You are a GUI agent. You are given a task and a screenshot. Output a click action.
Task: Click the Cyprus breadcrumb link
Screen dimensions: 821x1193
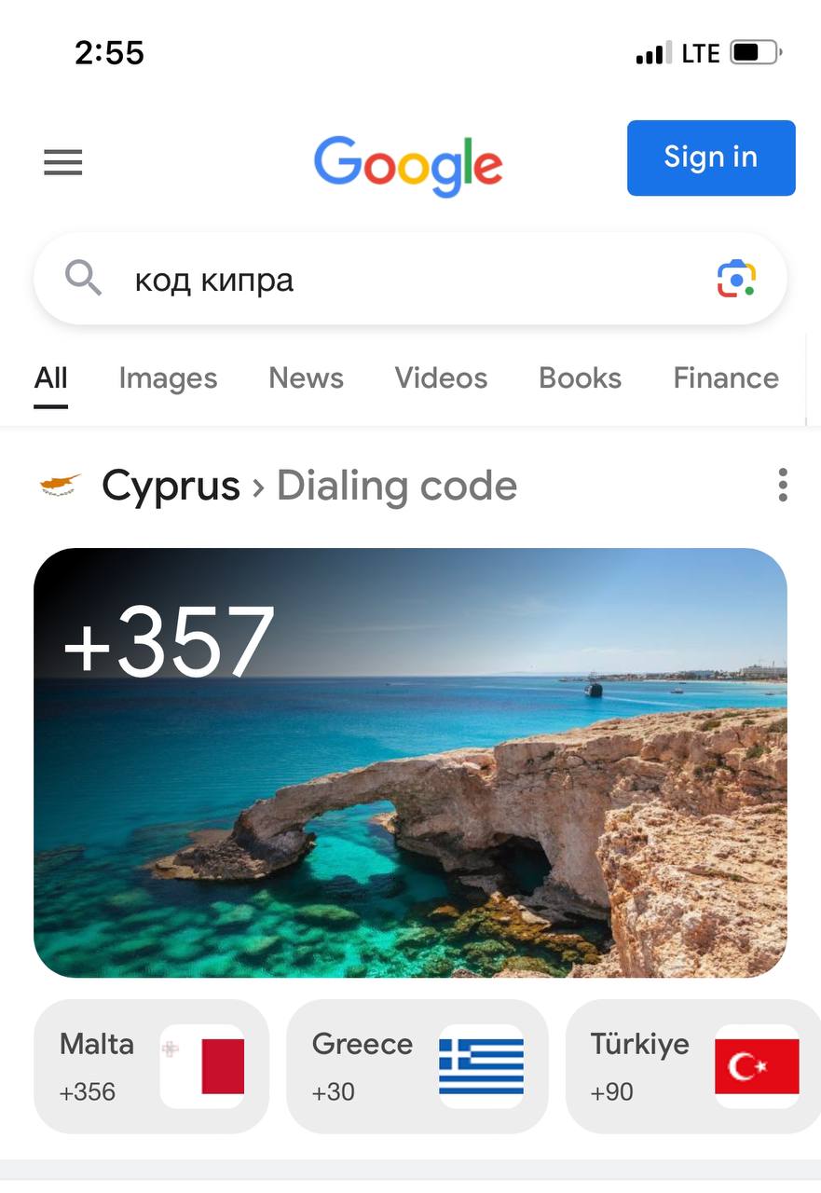tap(171, 486)
